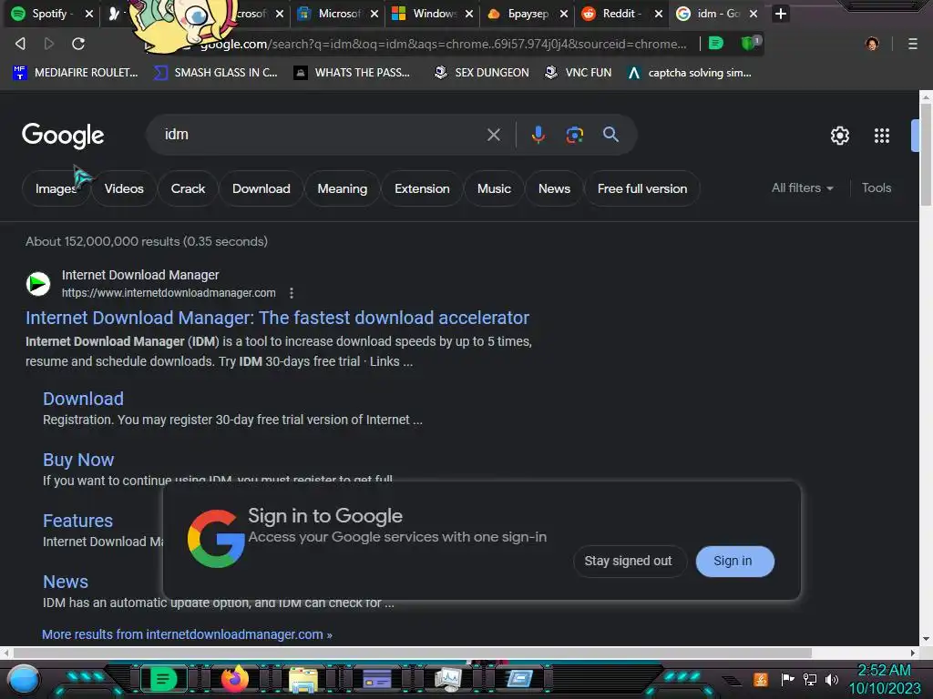Open the search Tools menu
The width and height of the screenshot is (933, 699).
point(877,187)
